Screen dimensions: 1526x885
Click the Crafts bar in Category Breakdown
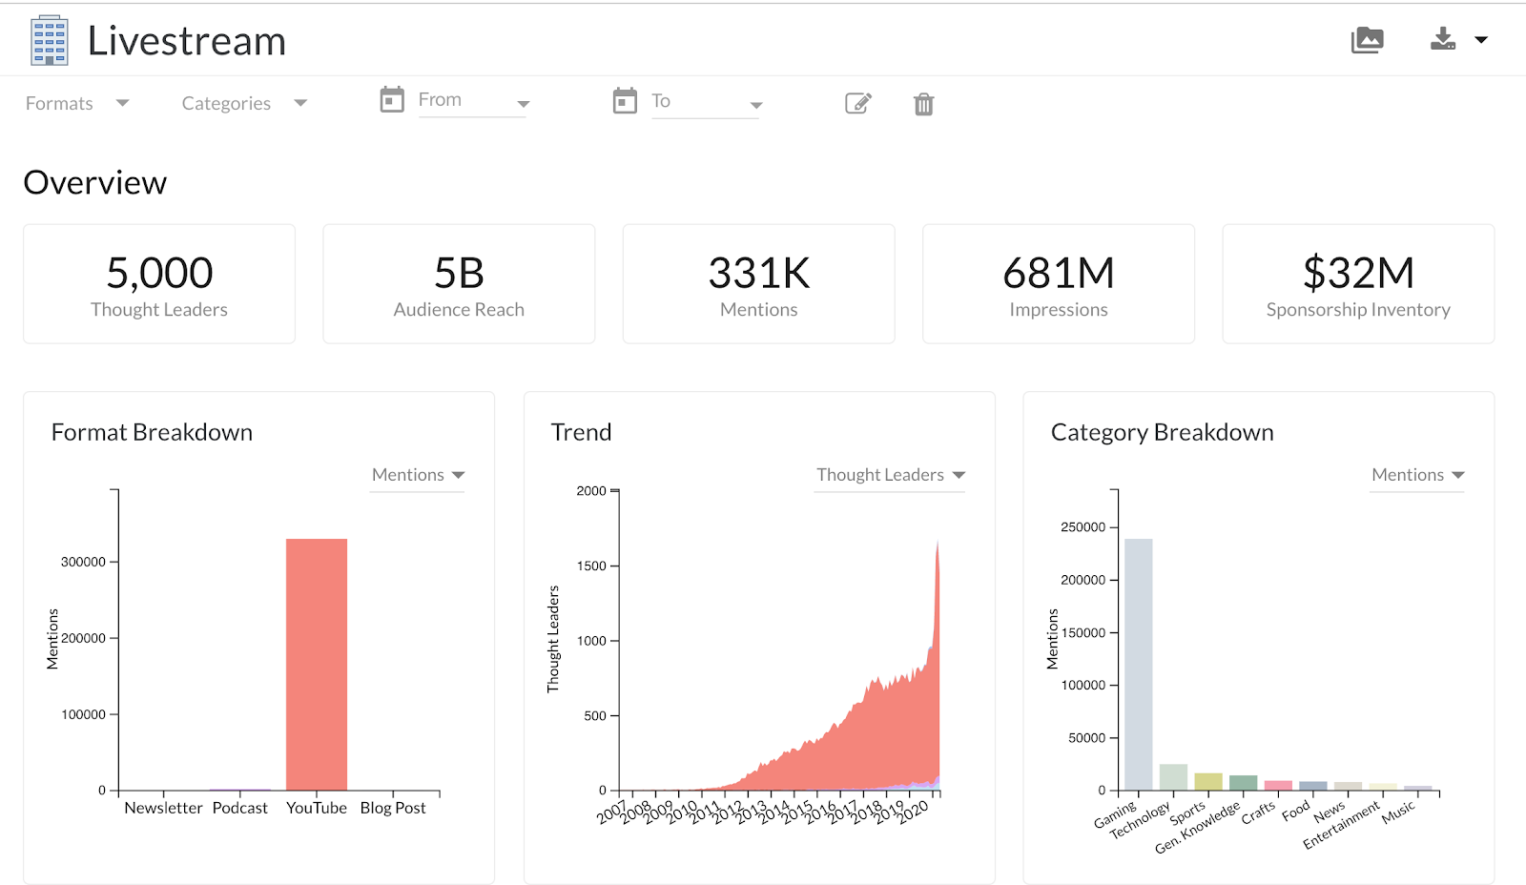click(x=1278, y=786)
